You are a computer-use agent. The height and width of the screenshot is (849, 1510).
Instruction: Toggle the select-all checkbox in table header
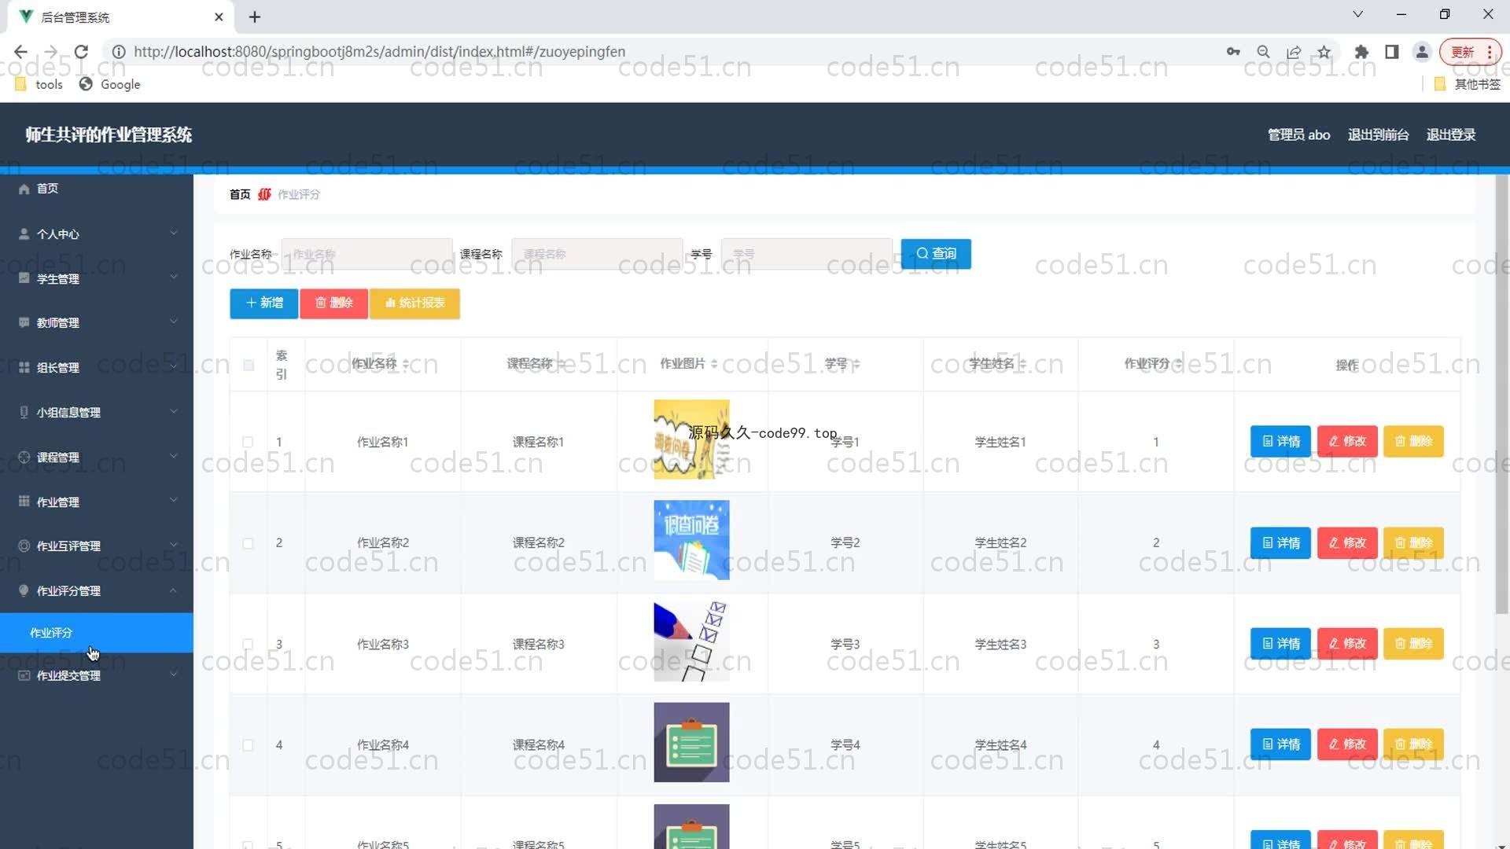tap(249, 365)
